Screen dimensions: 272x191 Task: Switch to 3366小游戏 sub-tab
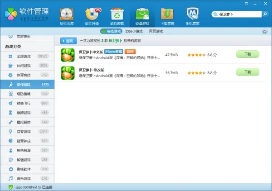[x=134, y=32]
